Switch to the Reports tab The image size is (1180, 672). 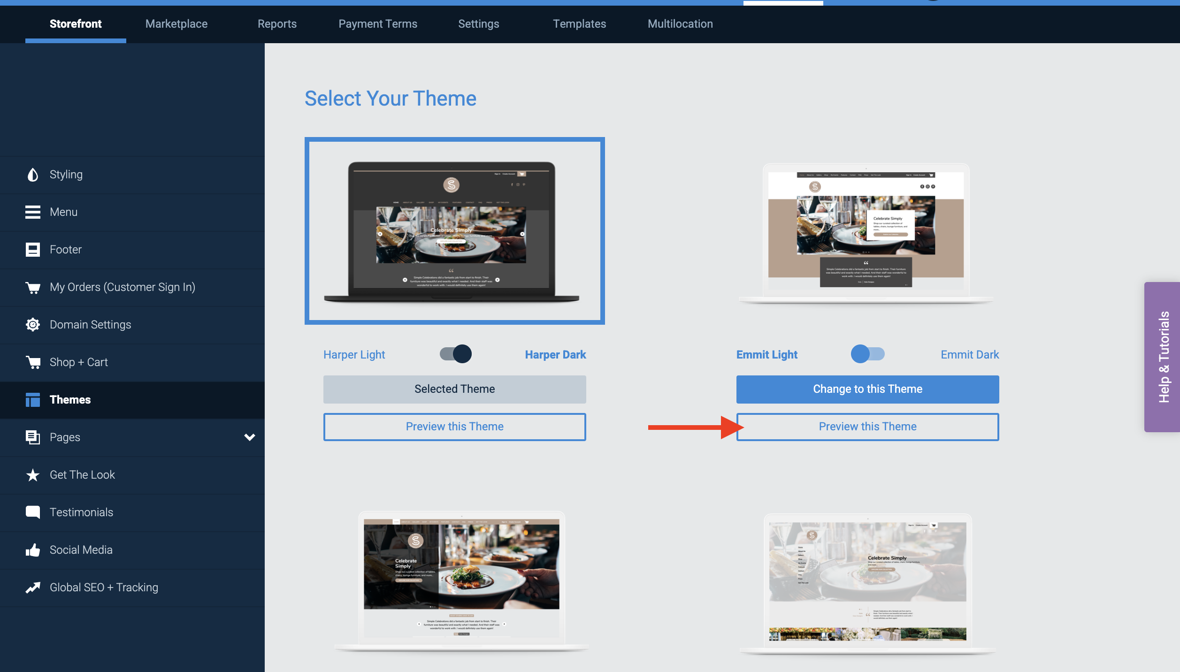point(277,24)
